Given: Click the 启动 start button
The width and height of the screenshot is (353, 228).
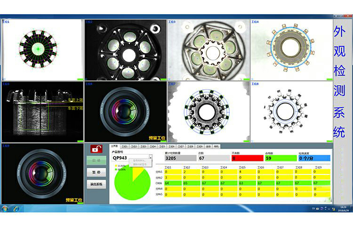Looking at the screenshot, I should [x=96, y=161].
